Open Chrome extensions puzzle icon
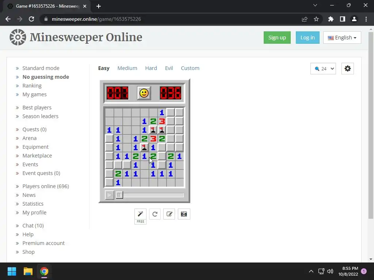Viewport: 374px width, 280px height. [x=331, y=19]
